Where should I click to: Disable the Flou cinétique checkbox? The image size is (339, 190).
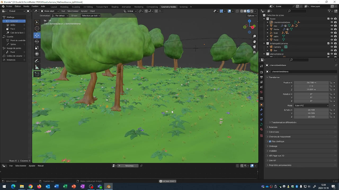[x=270, y=141]
